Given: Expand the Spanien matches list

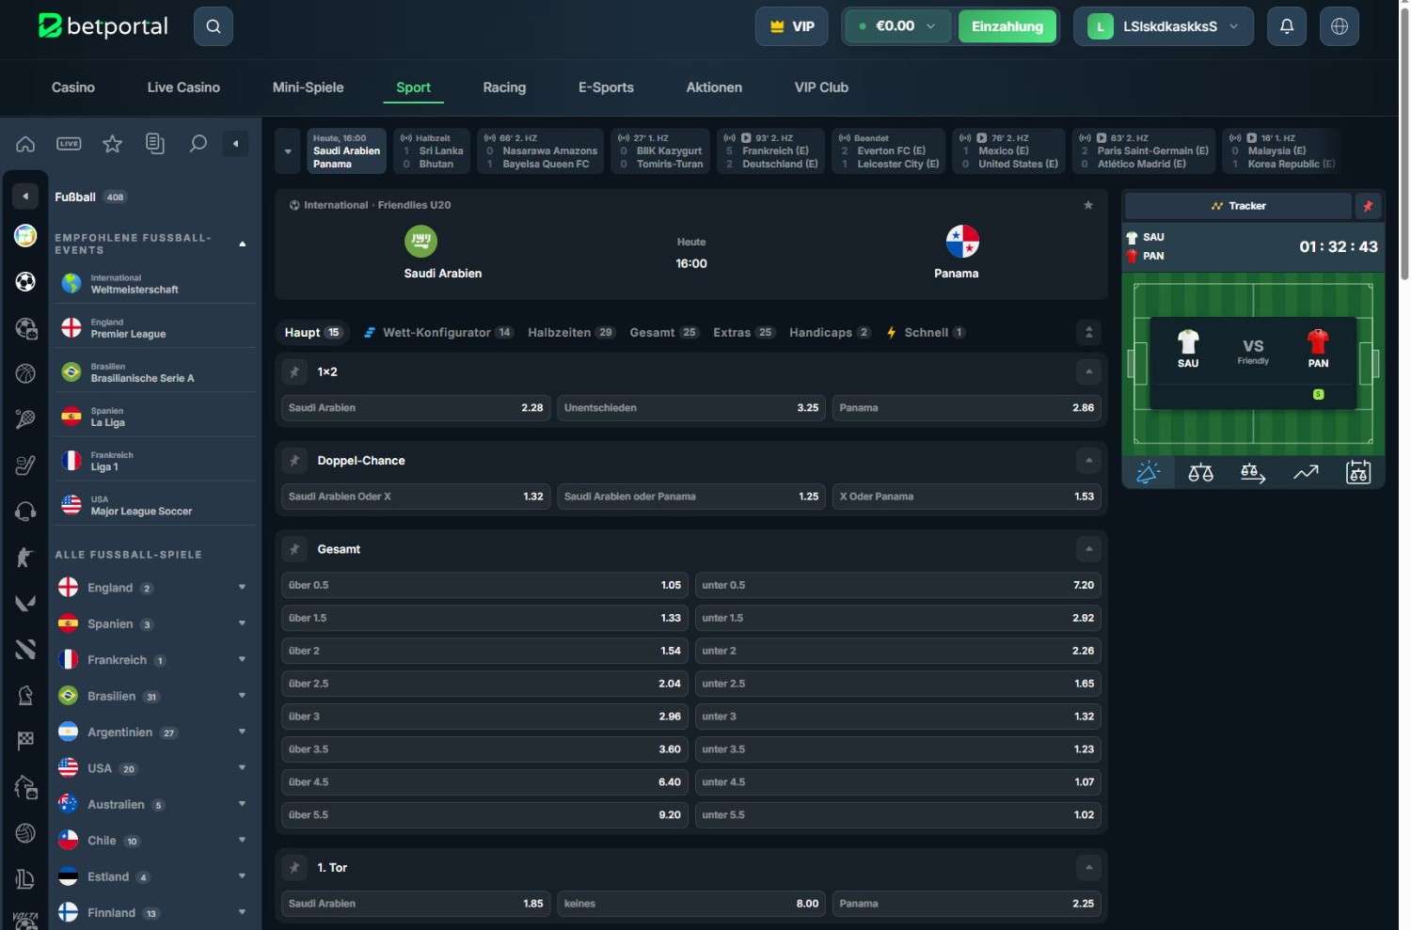Looking at the screenshot, I should (x=242, y=623).
